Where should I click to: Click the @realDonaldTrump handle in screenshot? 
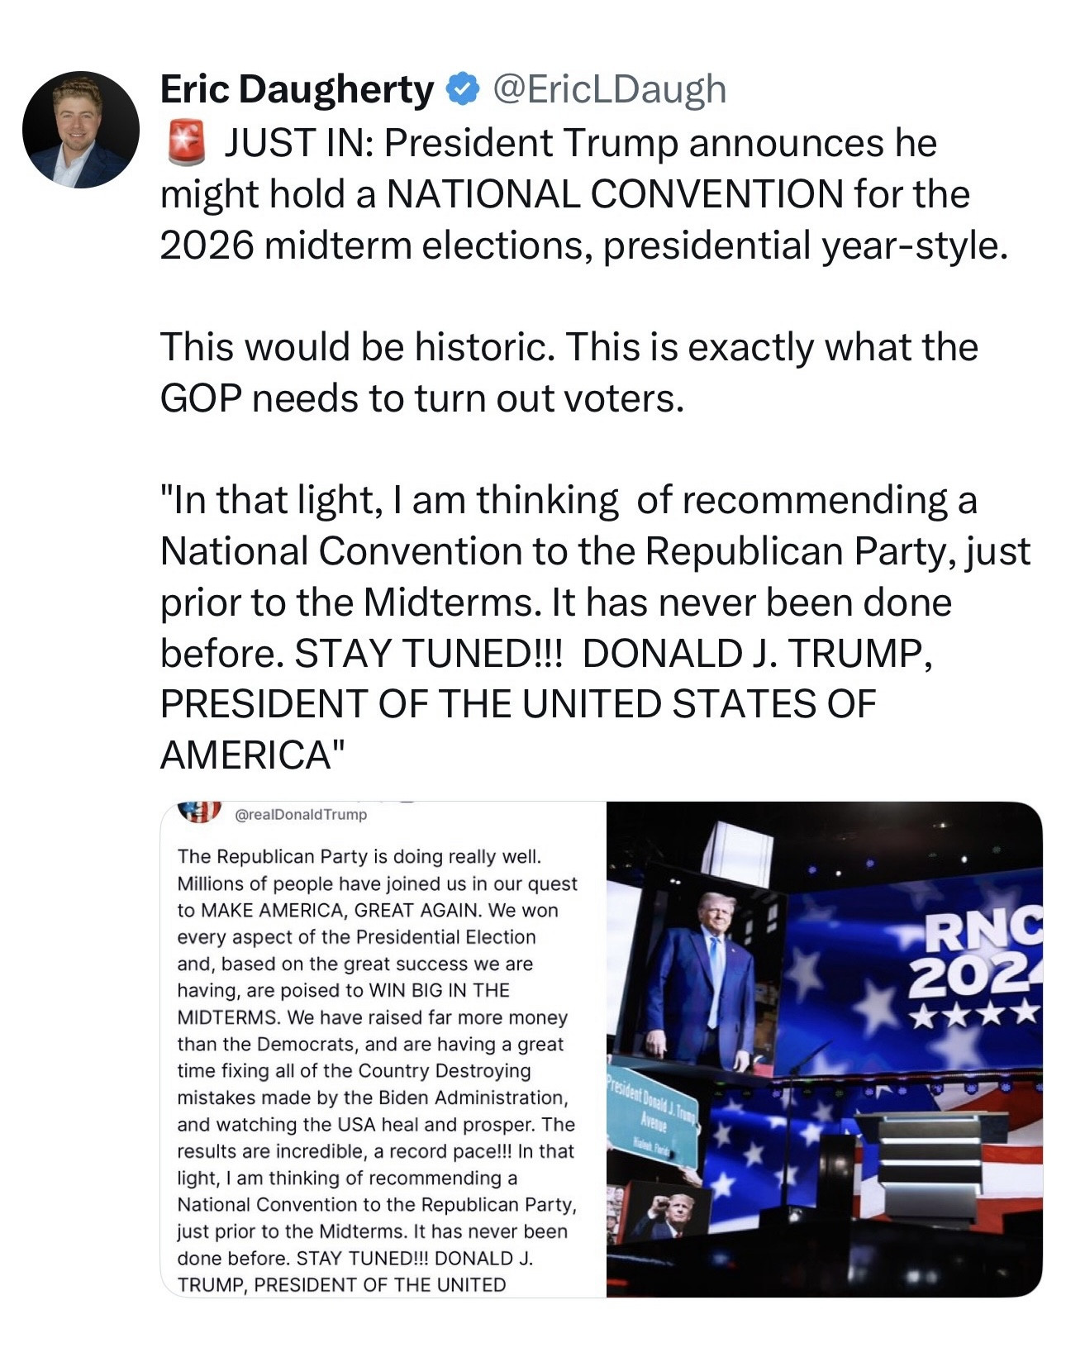click(301, 814)
